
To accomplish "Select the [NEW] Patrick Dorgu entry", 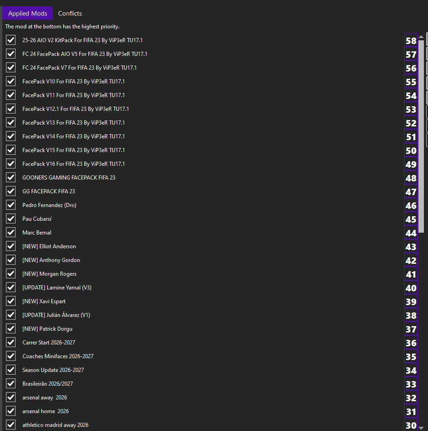I will 47,329.
